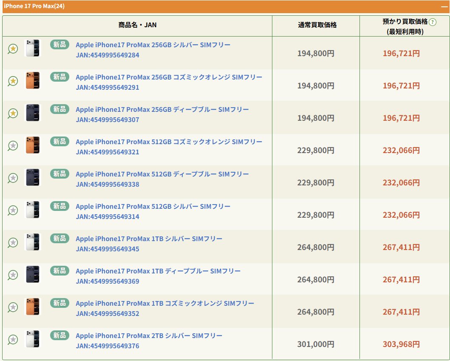Select JAN:4549995649345 text
The width and height of the screenshot is (450, 361).
click(108, 249)
